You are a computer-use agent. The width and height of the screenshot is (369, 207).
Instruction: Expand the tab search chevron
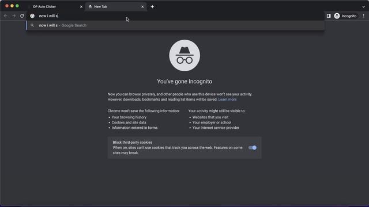363,7
